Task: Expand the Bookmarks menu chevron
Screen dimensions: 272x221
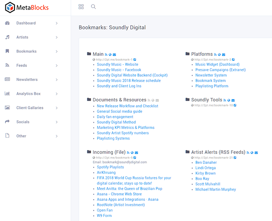Action: (x=56, y=51)
